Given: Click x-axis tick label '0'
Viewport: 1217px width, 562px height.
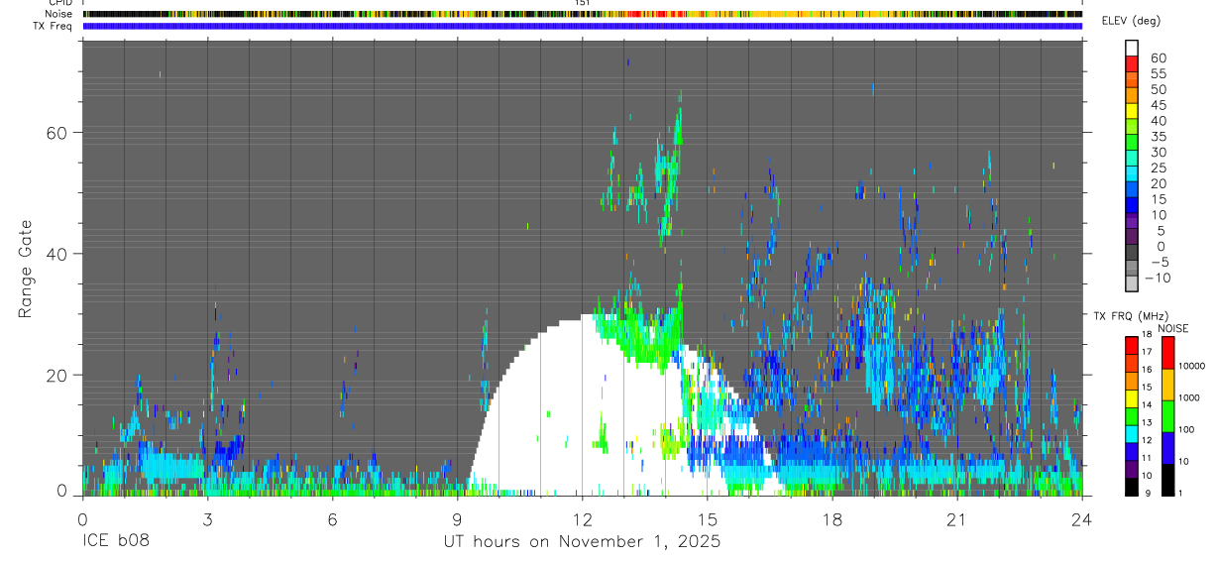Looking at the screenshot, I should coord(82,519).
